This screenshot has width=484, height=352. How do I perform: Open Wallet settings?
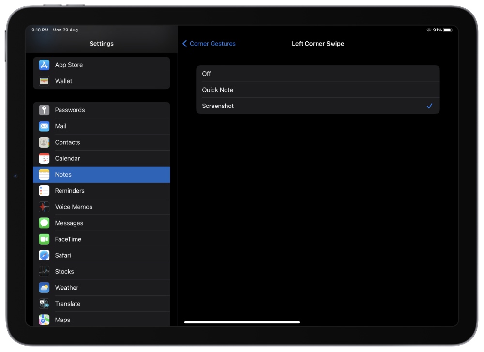(x=102, y=81)
